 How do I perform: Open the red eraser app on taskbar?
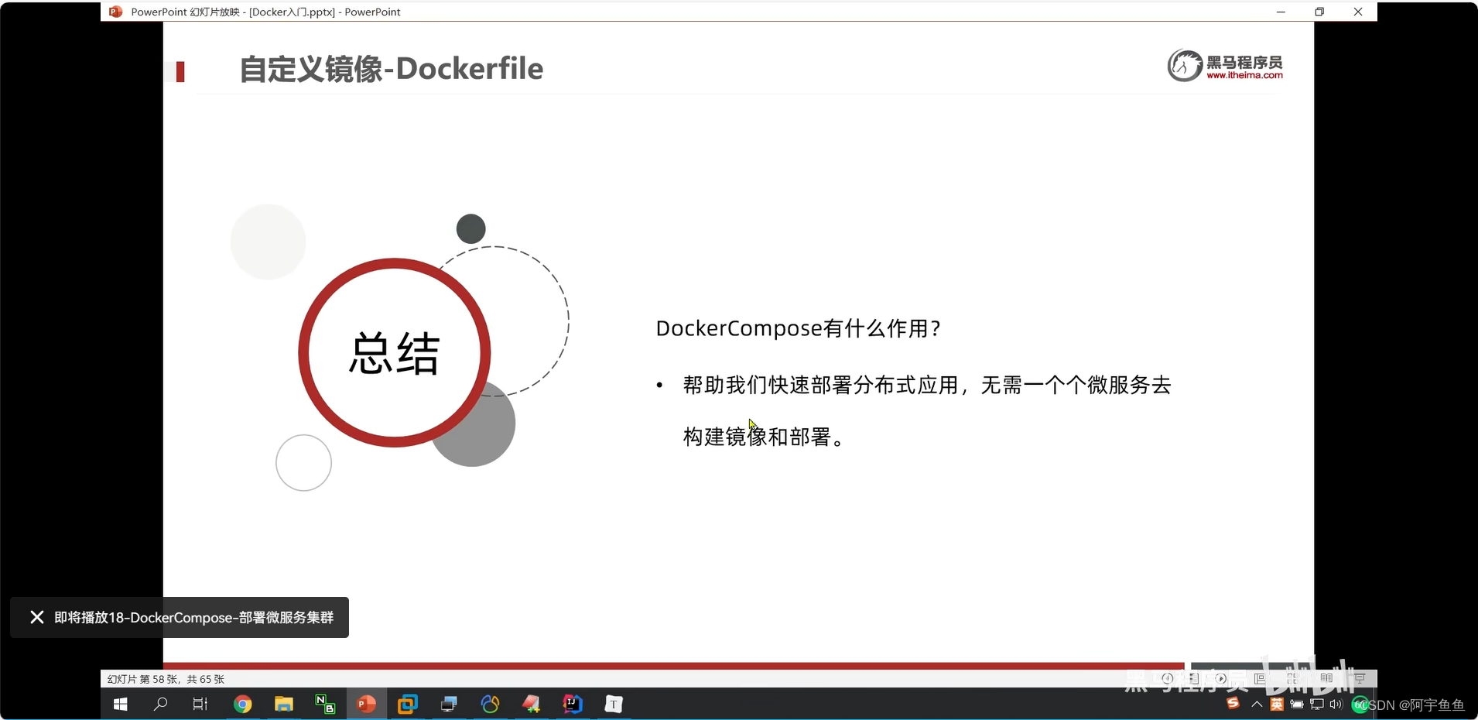[532, 704]
